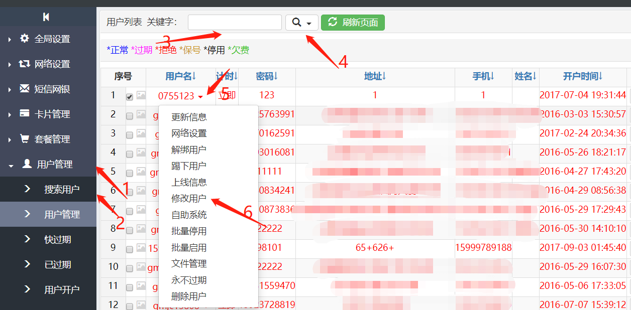Image resolution: width=631 pixels, height=310 pixels.
Task: Click the image icon in row 1
Action: pos(141,95)
